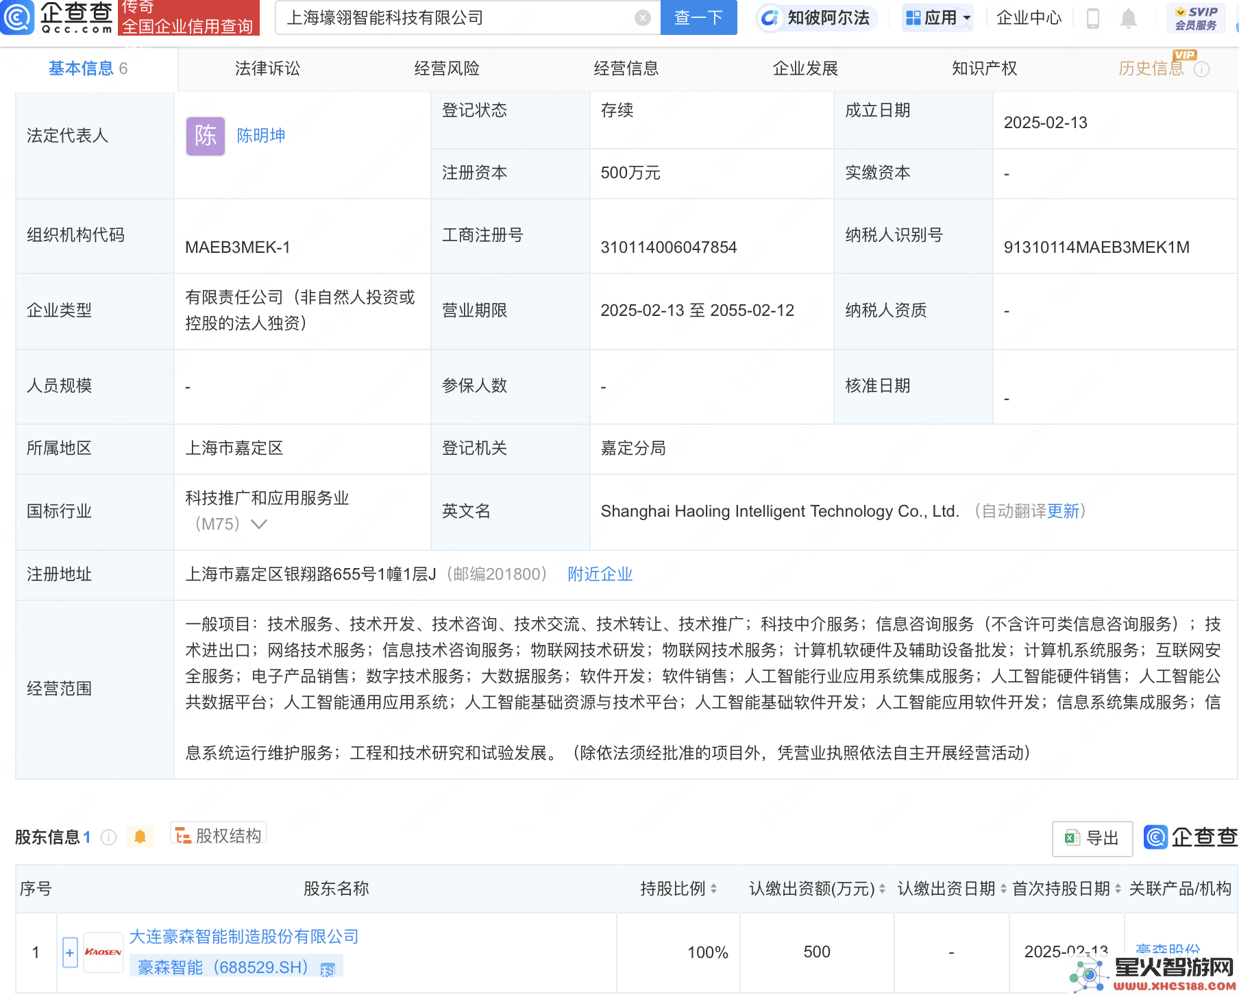Click business term 2025-02-13 至 2055-02-12
Screen dimensions: 1239x995
coord(698,310)
